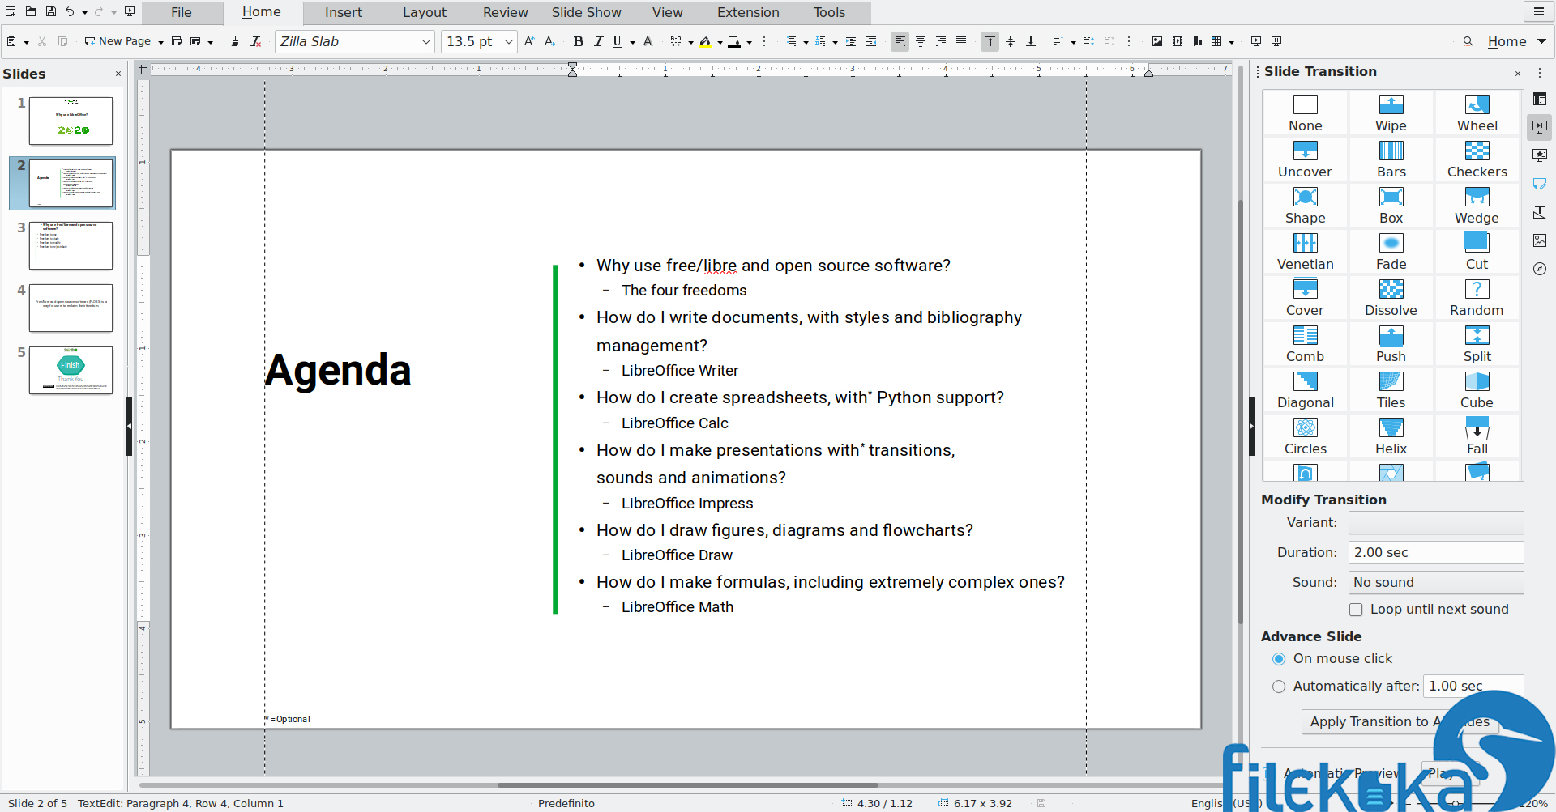Toggle Italic formatting

tap(598, 41)
